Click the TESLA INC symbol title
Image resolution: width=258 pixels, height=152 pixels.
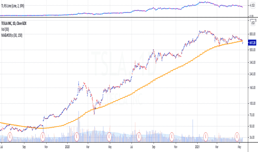(x=14, y=23)
